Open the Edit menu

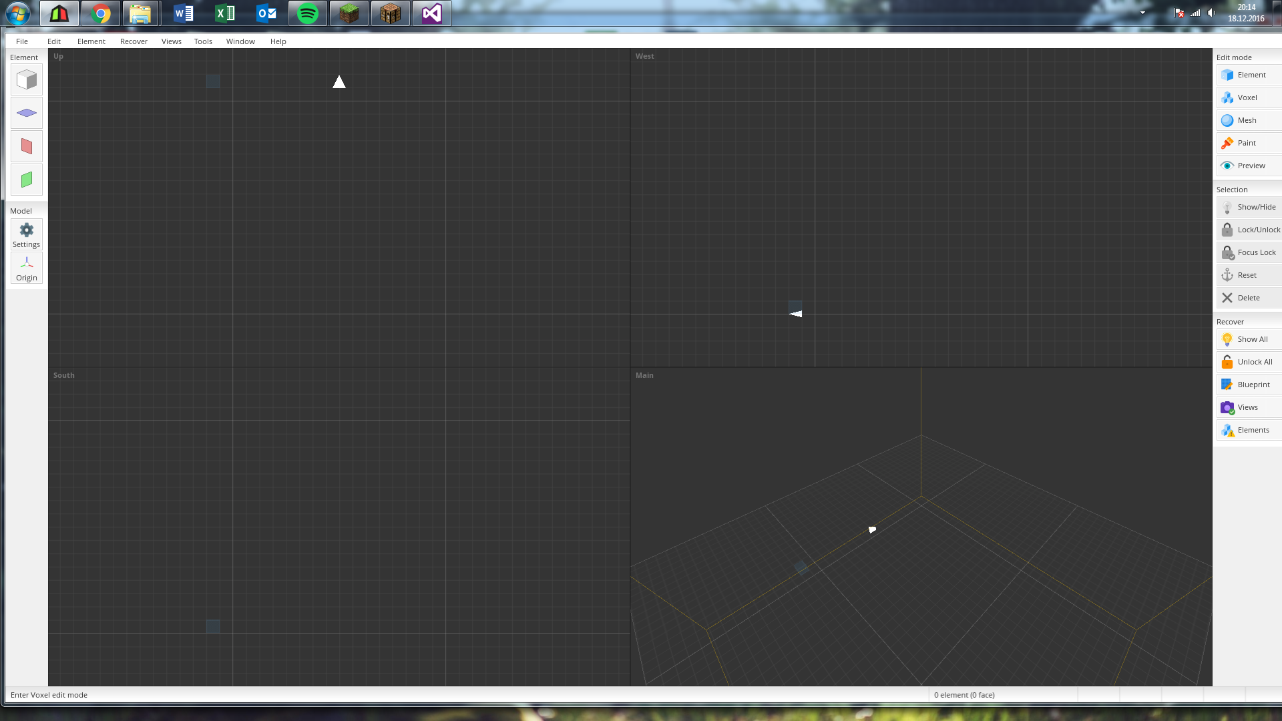[x=54, y=41]
